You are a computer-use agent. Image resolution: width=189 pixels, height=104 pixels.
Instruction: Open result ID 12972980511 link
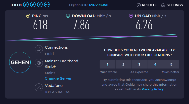(98, 5)
